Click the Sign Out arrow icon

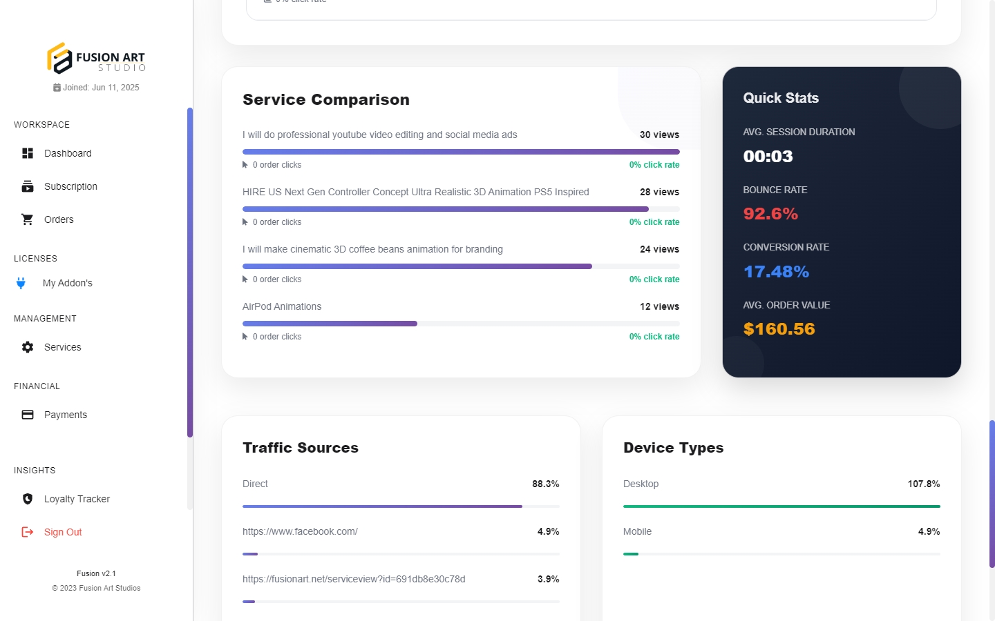tap(28, 532)
